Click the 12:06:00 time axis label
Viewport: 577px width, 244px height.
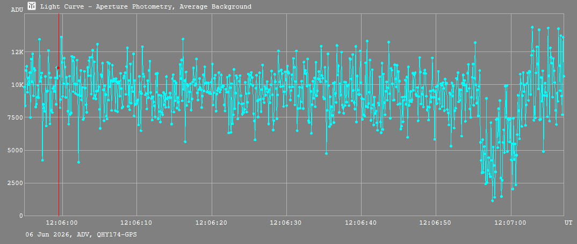(x=62, y=223)
